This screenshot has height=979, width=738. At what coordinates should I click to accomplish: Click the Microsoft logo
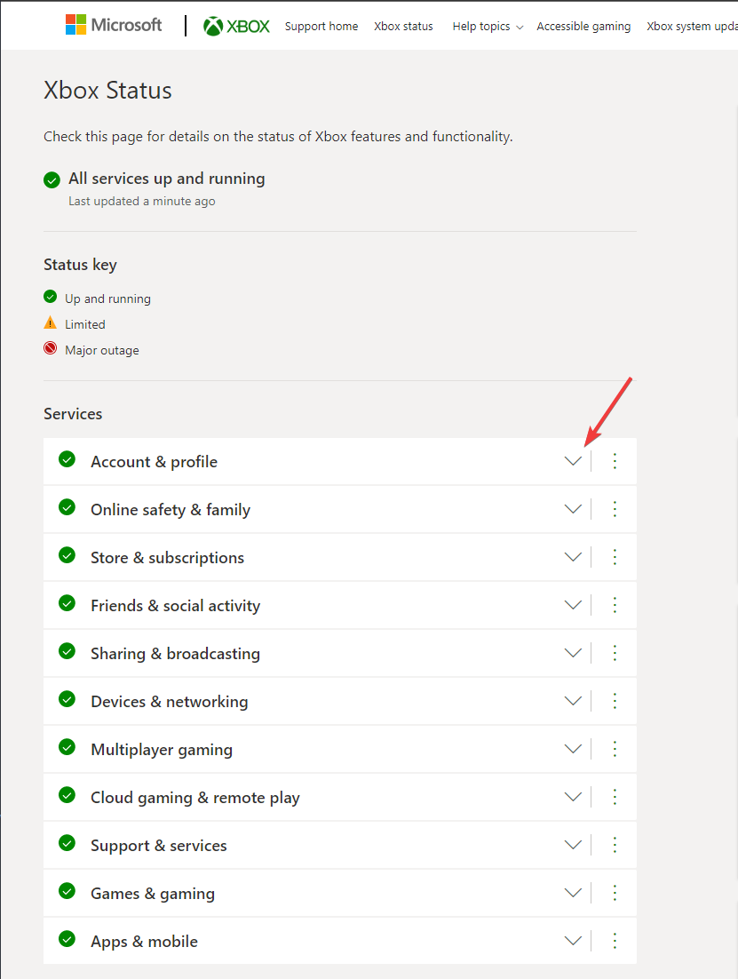click(x=114, y=25)
